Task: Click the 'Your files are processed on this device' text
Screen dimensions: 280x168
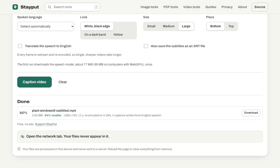Action: pos(98,149)
